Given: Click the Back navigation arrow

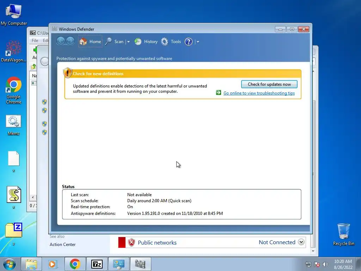Looking at the screenshot, I should pyautogui.click(x=61, y=41).
